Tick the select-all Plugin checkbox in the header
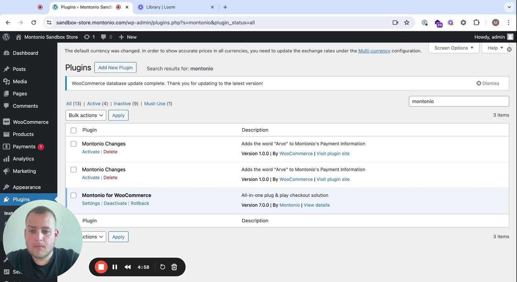The image size is (517, 282). click(73, 130)
